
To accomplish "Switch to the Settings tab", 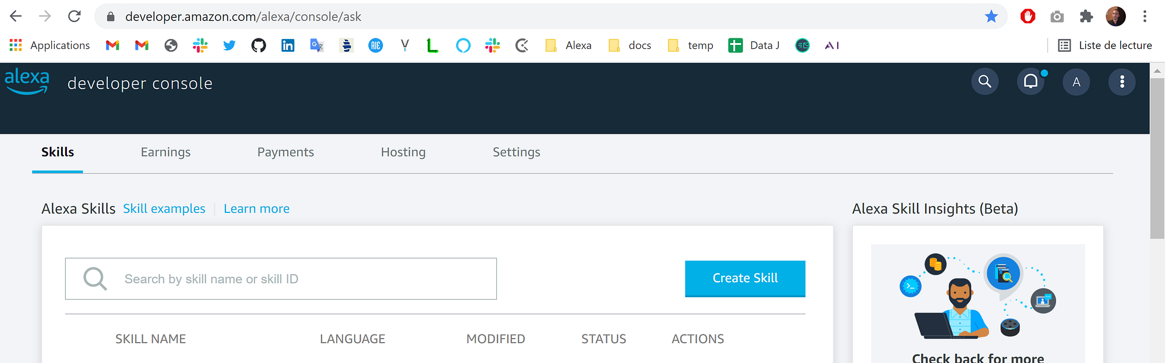I will (x=517, y=152).
